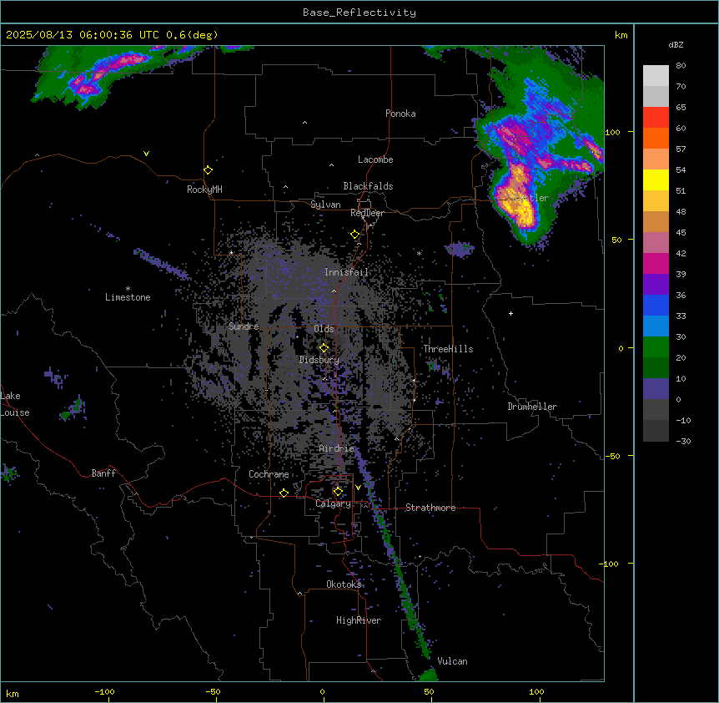Viewport: 719px width, 703px height.
Task: Click the Sundre town label
Action: [244, 326]
